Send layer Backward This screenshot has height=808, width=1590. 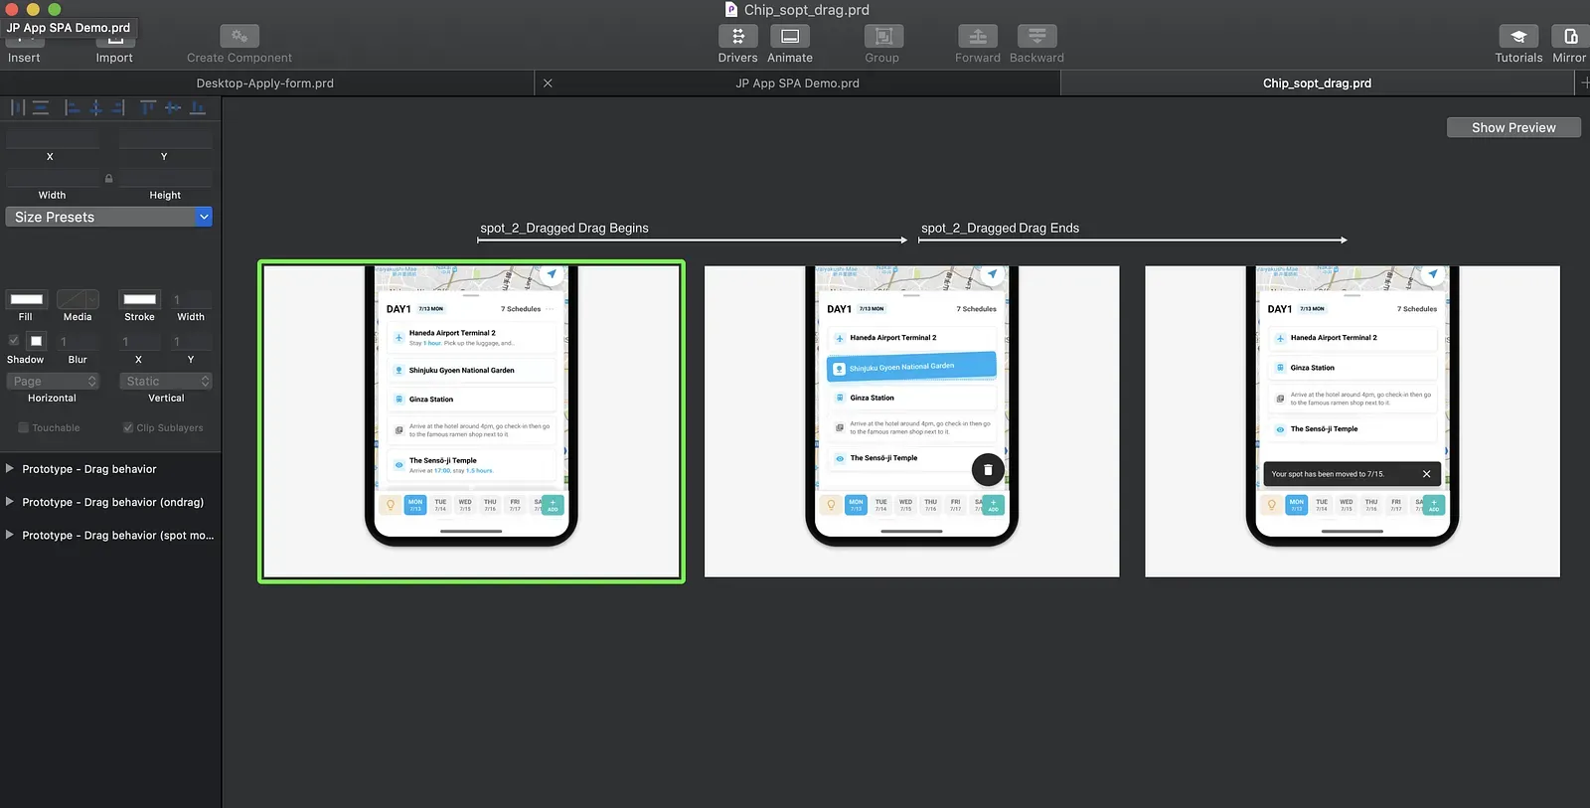[1036, 37]
